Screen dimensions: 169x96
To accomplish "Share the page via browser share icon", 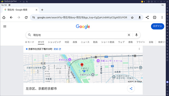I will (147, 17).
